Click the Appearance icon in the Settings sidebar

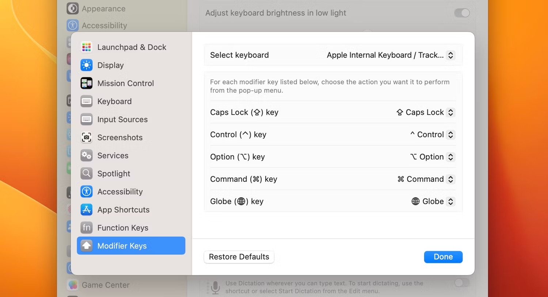coord(73,8)
